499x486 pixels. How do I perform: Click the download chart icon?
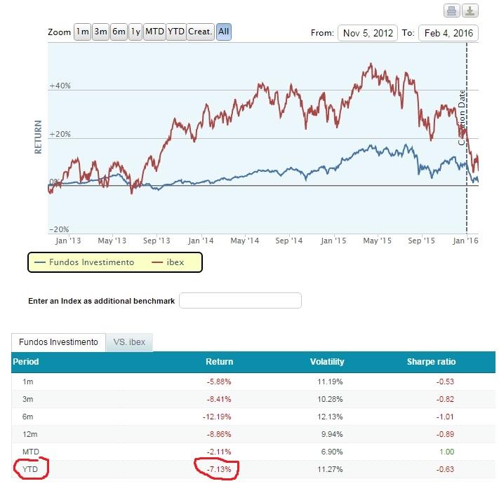pyautogui.click(x=470, y=11)
